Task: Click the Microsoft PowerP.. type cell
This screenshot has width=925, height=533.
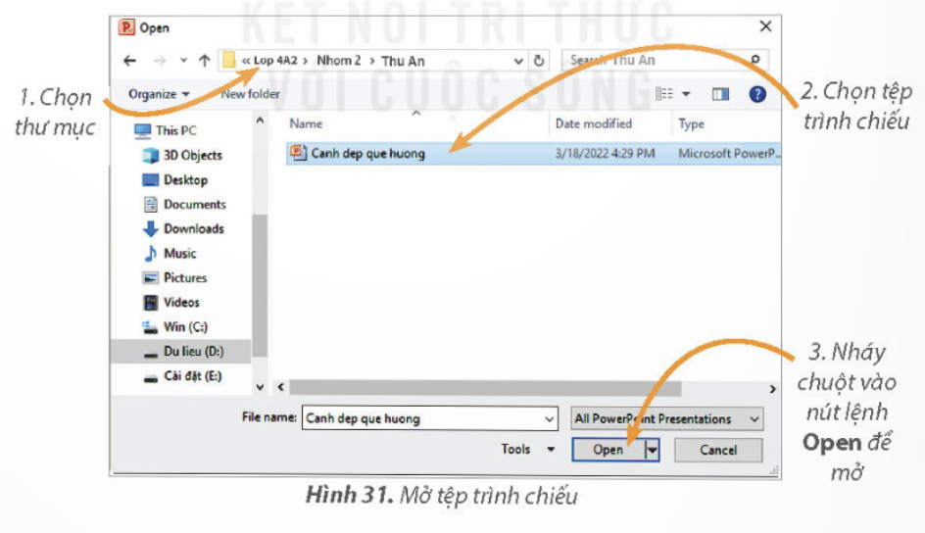Action: (x=729, y=153)
